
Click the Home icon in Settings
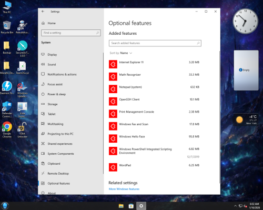[43, 23]
